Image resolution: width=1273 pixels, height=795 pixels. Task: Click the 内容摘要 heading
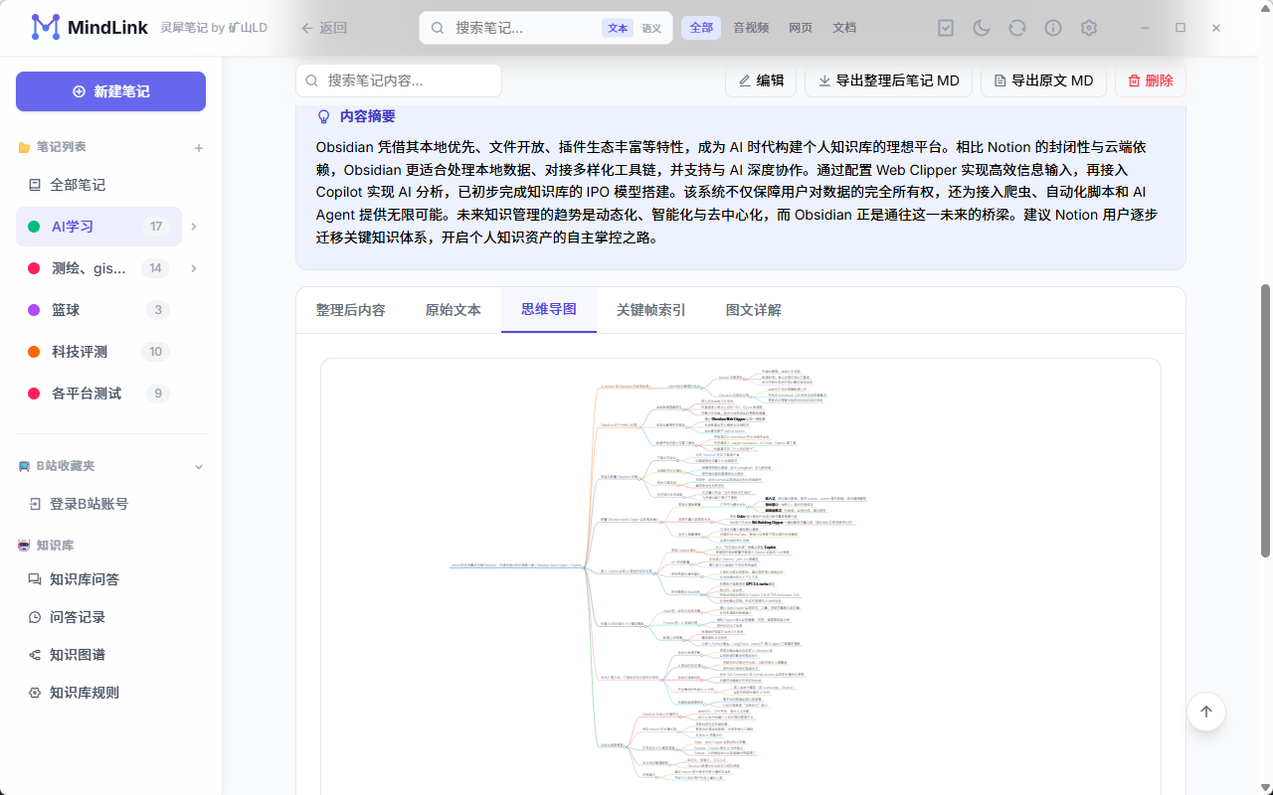(x=367, y=116)
